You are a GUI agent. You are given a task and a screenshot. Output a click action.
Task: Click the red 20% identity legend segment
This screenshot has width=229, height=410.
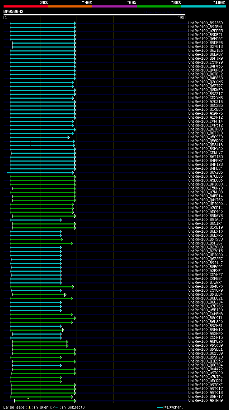[26, 6]
